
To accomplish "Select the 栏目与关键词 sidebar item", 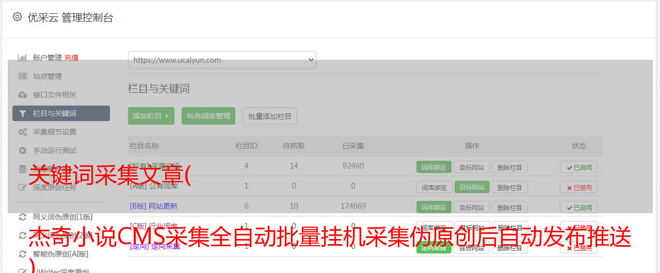I will [x=61, y=113].
